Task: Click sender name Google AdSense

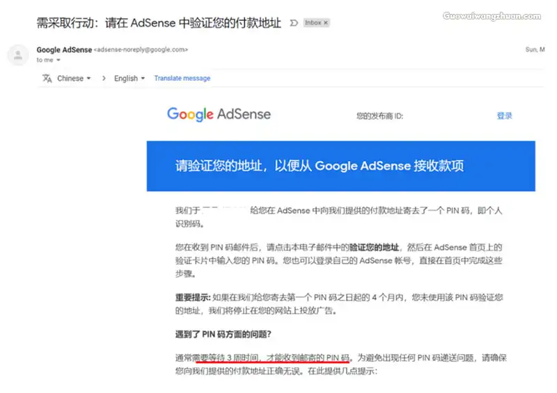Action: 64,49
